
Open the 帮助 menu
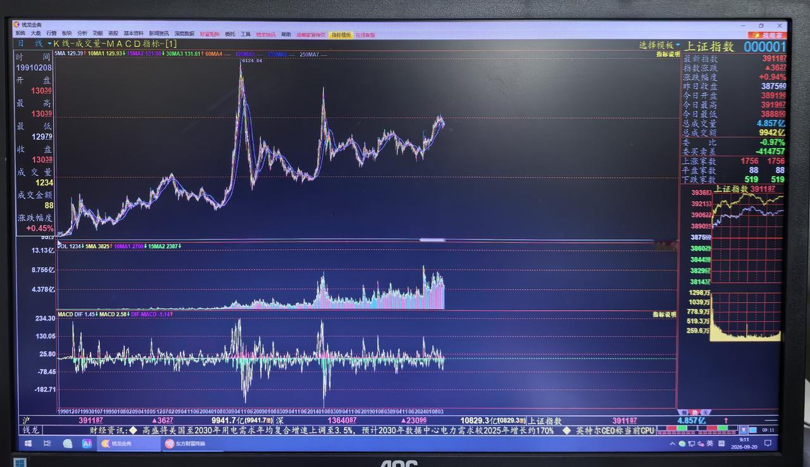pos(286,35)
